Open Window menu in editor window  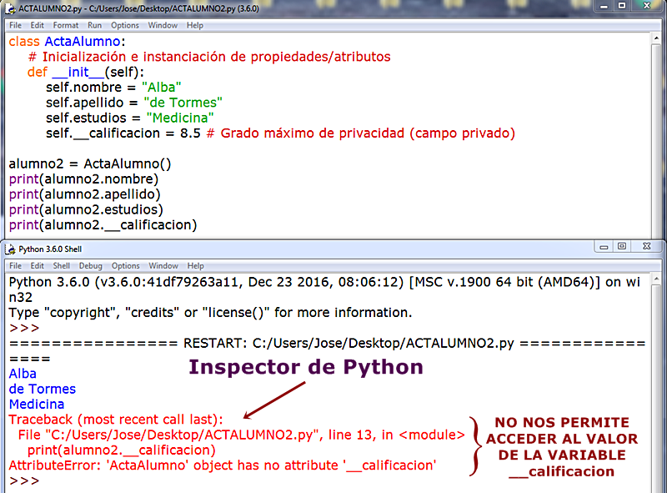pos(163,25)
